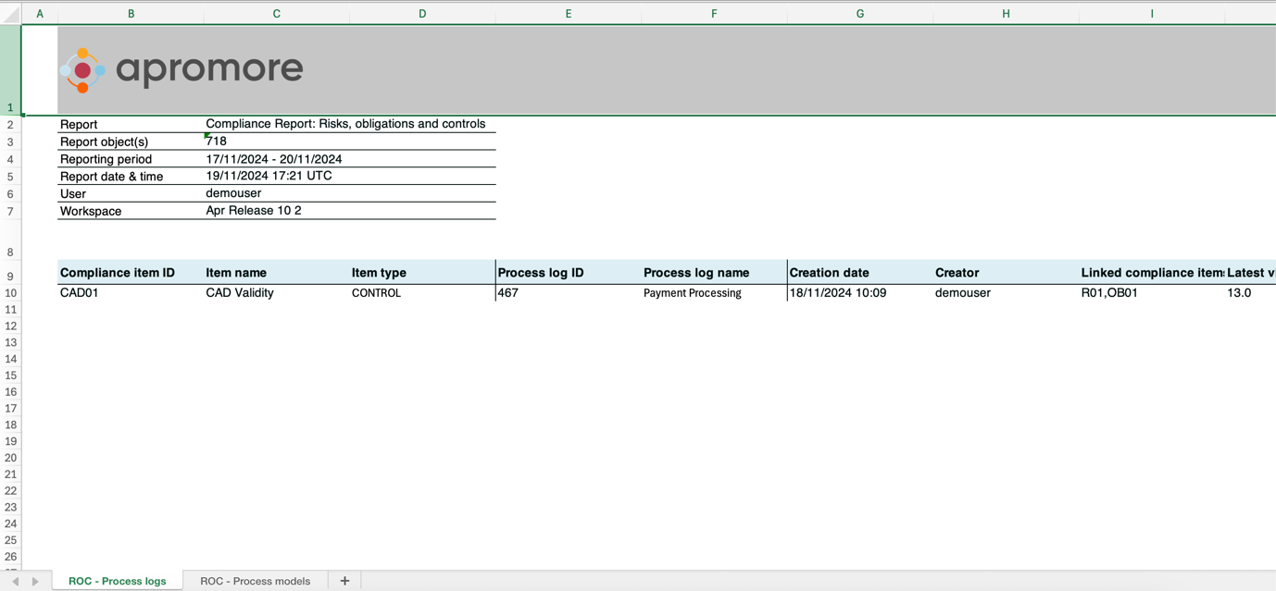Viewport: 1276px width, 591px height.
Task: Click the Creation date cell 18/11/2024 10:09
Action: pos(837,293)
